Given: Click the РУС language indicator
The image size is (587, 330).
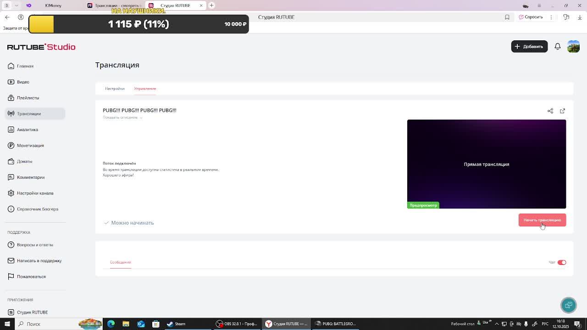Looking at the screenshot, I should coord(545,324).
